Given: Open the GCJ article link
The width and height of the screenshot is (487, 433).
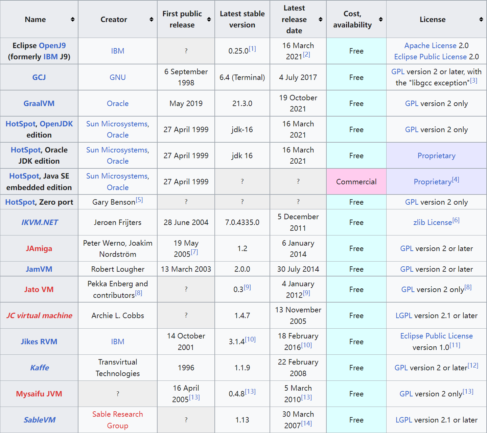Looking at the screenshot, I should pos(39,77).
